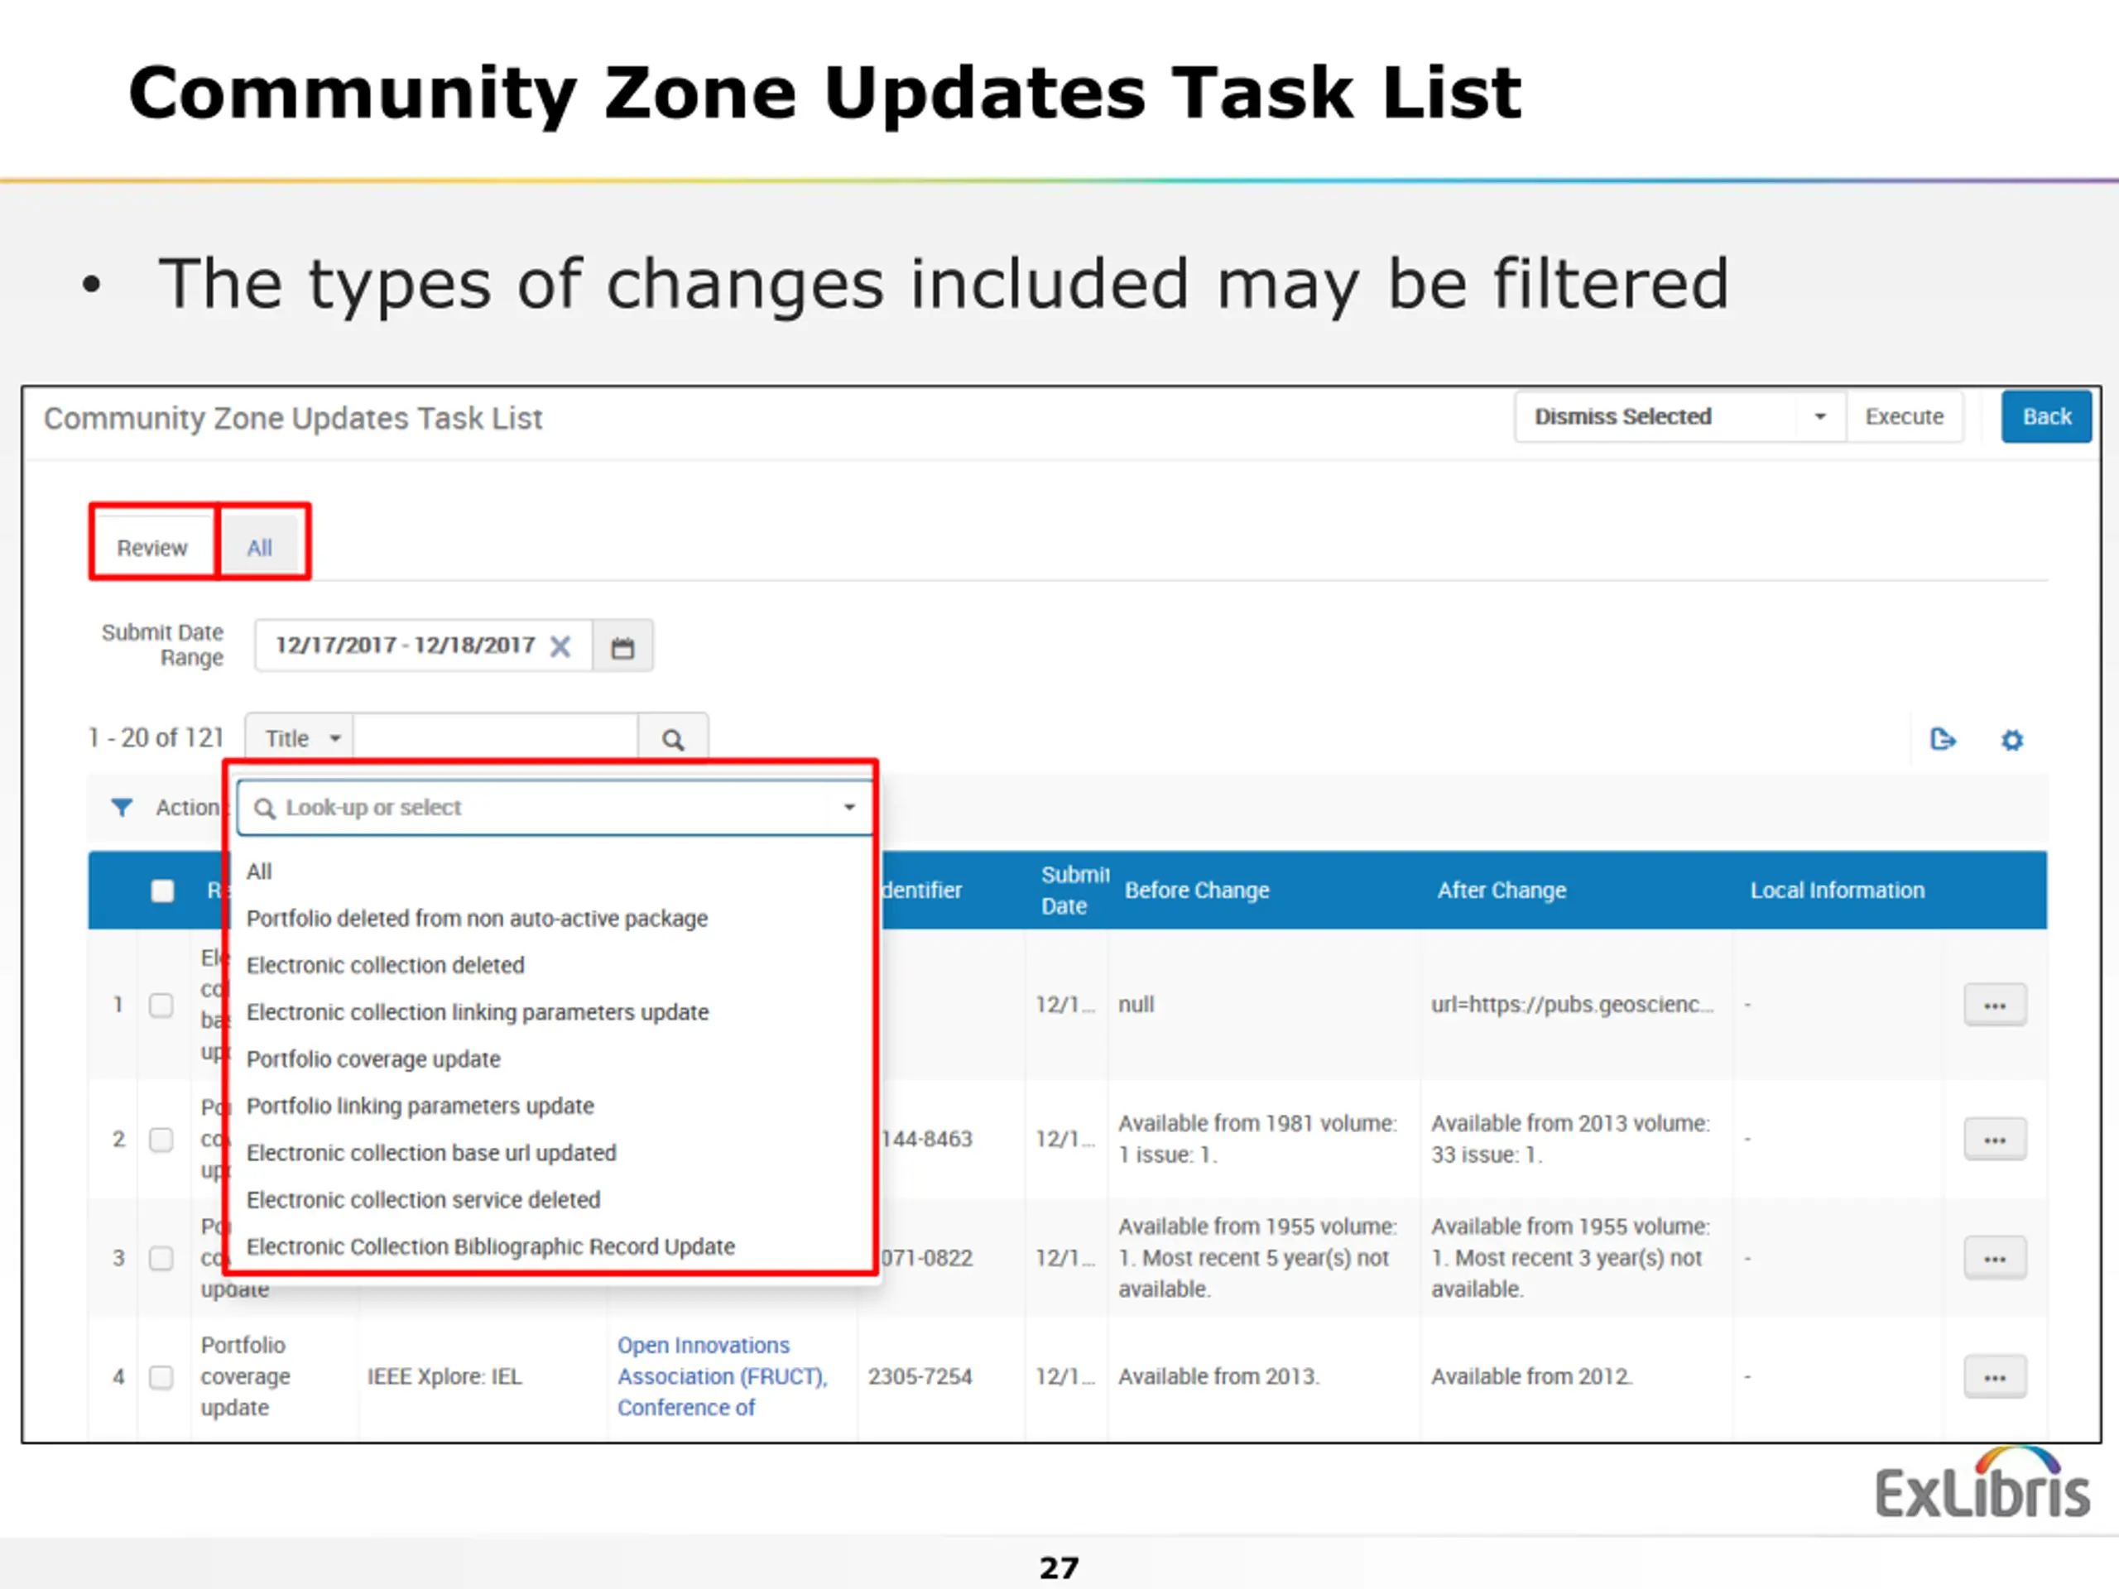Screen dimensions: 2119x1589
Task: Click the Available from 2013. cell
Action: [1218, 1376]
